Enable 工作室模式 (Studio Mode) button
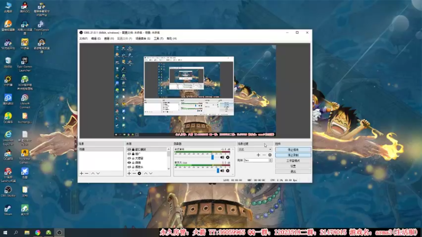 pos(293,161)
